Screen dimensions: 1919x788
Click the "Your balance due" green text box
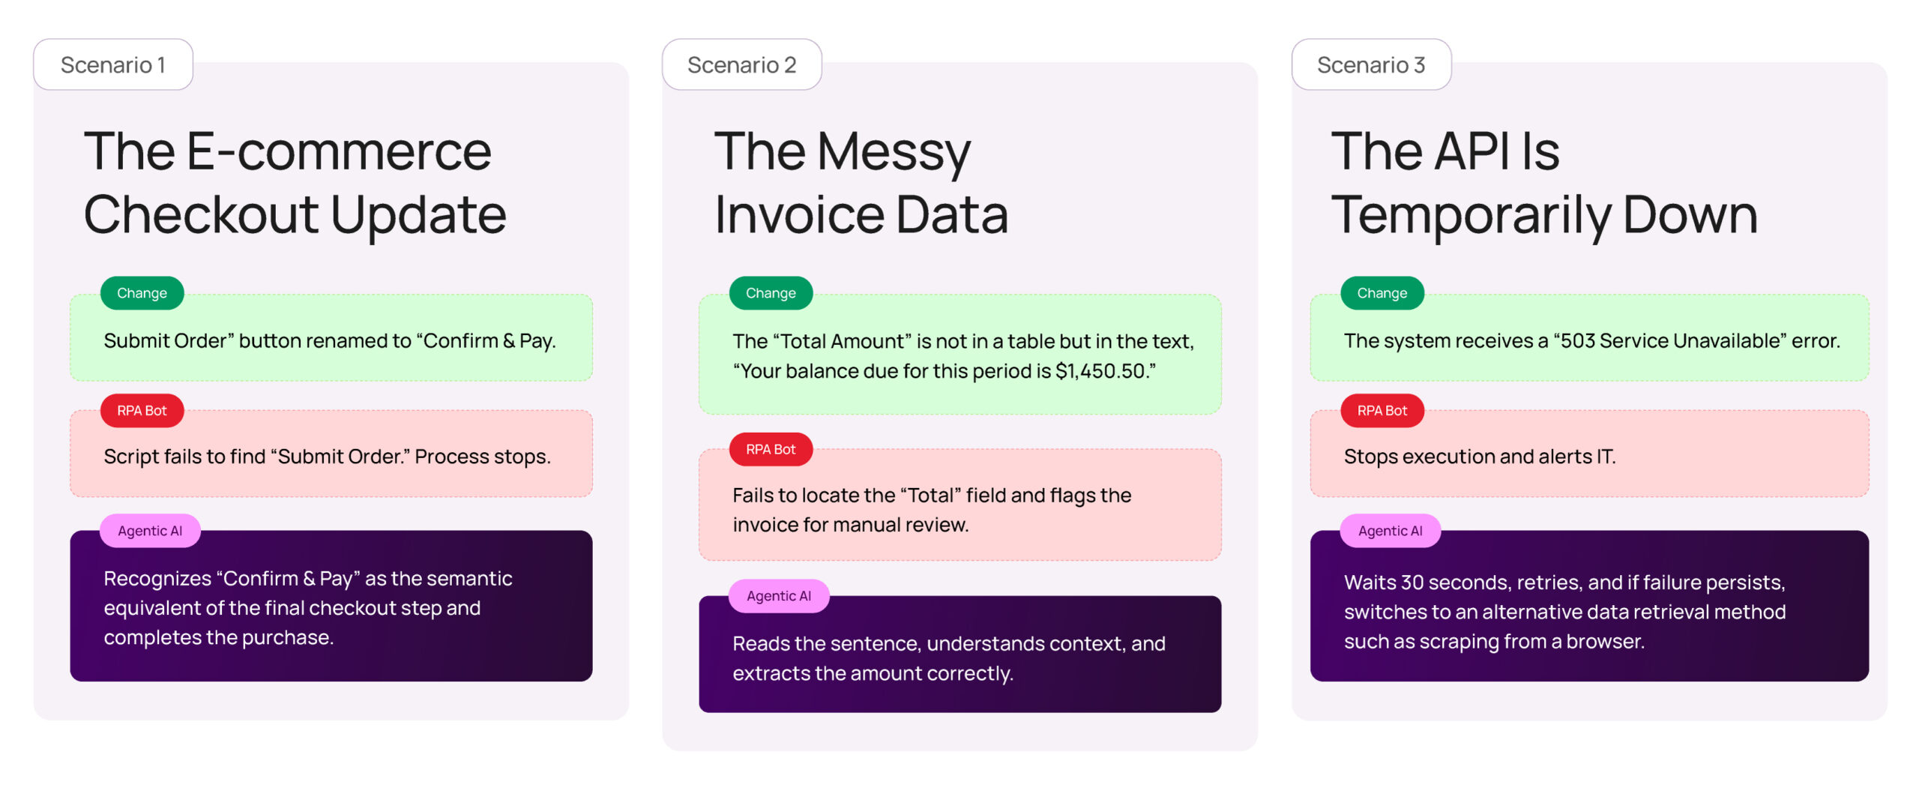[959, 357]
